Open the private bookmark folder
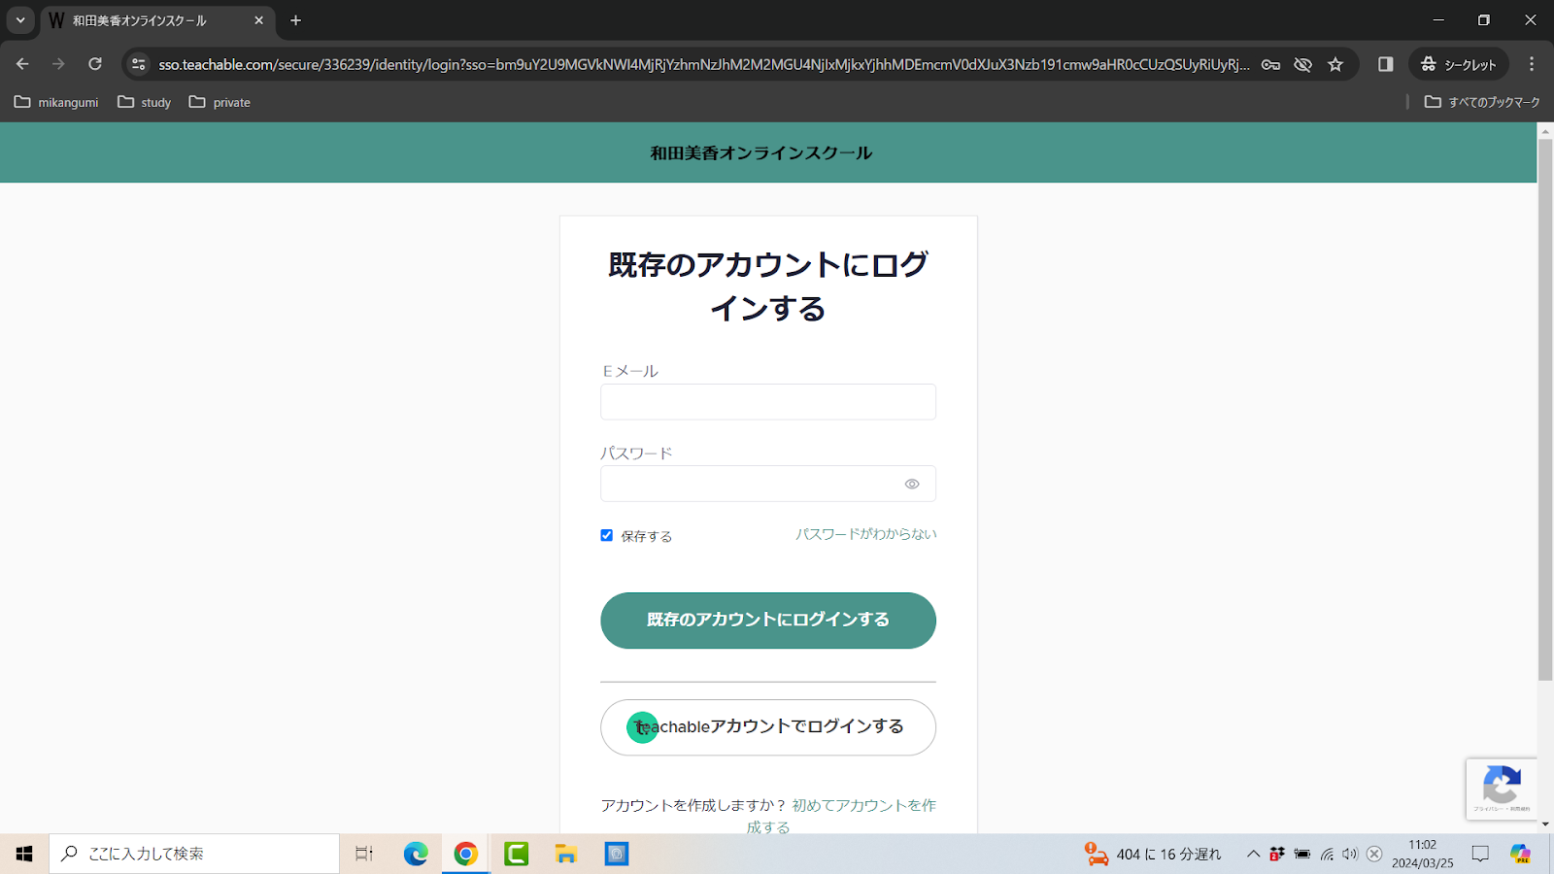The image size is (1554, 874). (x=220, y=102)
